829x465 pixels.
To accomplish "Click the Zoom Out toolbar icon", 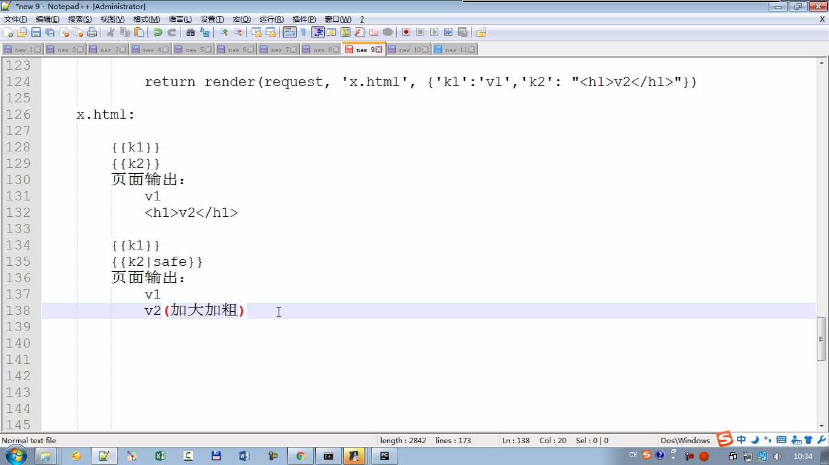I will (x=238, y=32).
